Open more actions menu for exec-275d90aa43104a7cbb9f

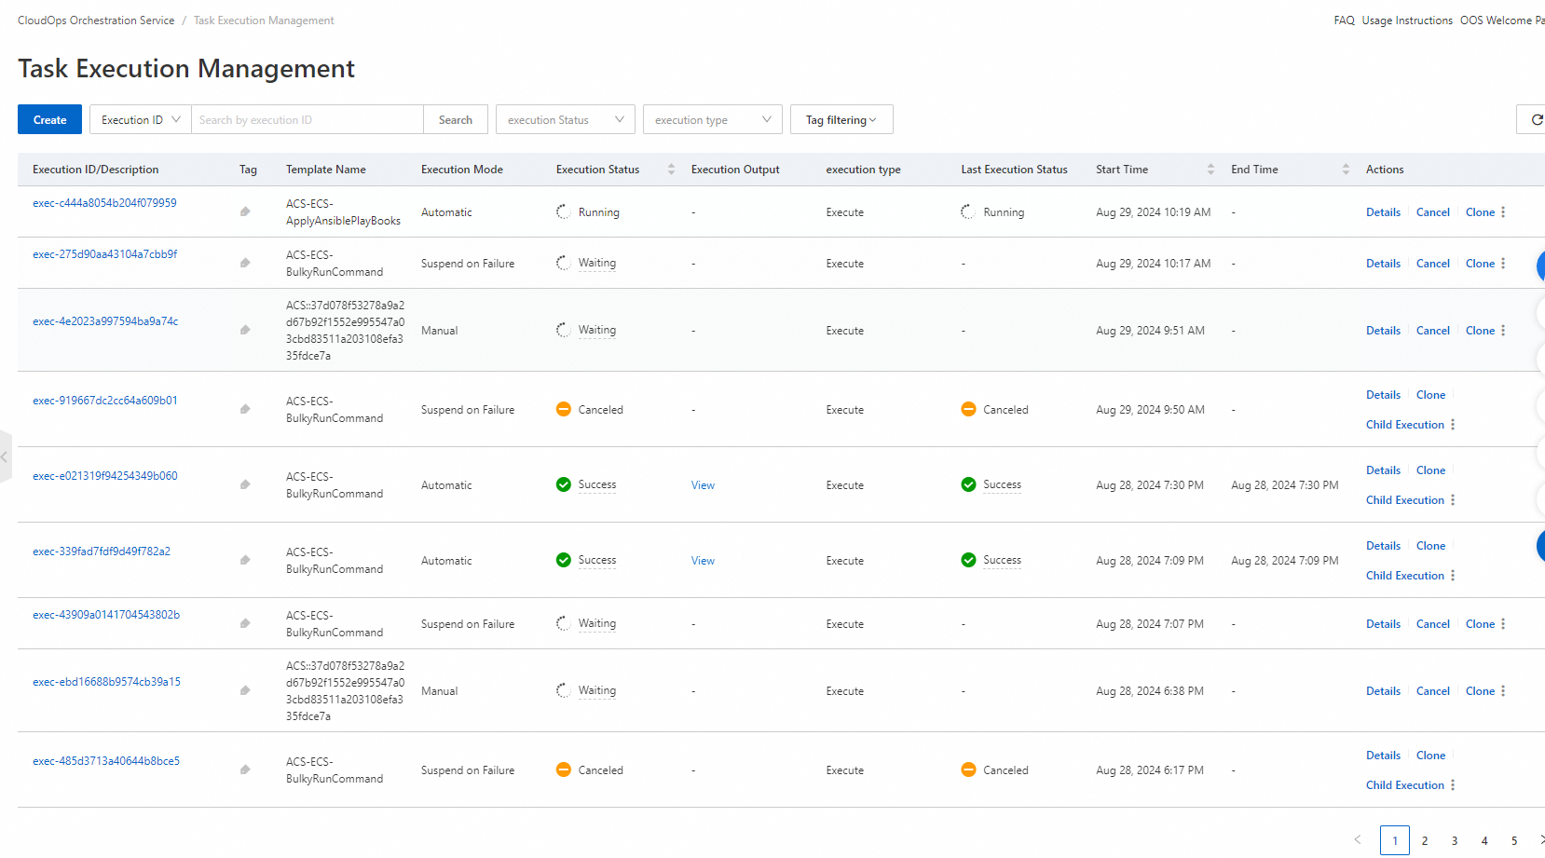(1503, 264)
